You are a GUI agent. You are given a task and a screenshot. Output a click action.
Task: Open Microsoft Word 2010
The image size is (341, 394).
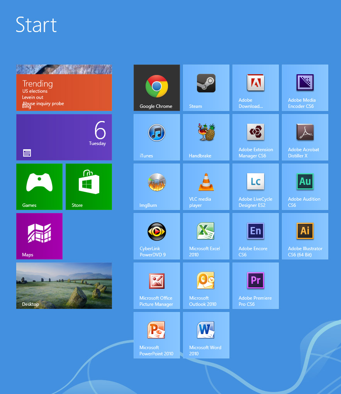coord(206,335)
